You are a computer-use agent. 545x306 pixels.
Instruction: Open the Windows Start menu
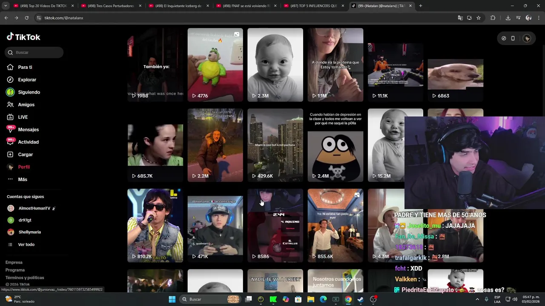pyautogui.click(x=172, y=299)
